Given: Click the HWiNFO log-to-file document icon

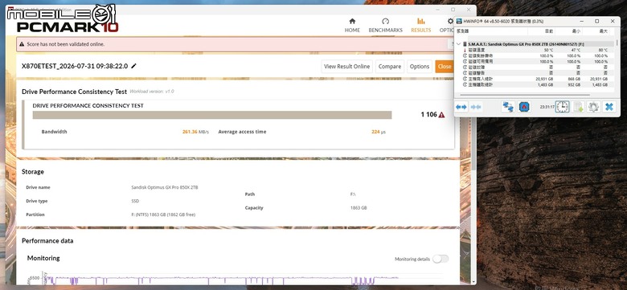Looking at the screenshot, I should (x=578, y=107).
